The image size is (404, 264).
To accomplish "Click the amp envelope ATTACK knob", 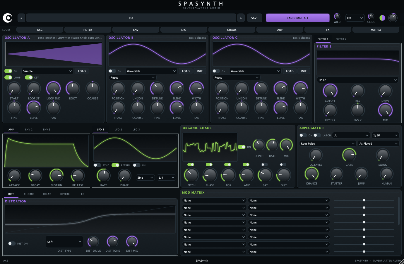I will point(14,175).
